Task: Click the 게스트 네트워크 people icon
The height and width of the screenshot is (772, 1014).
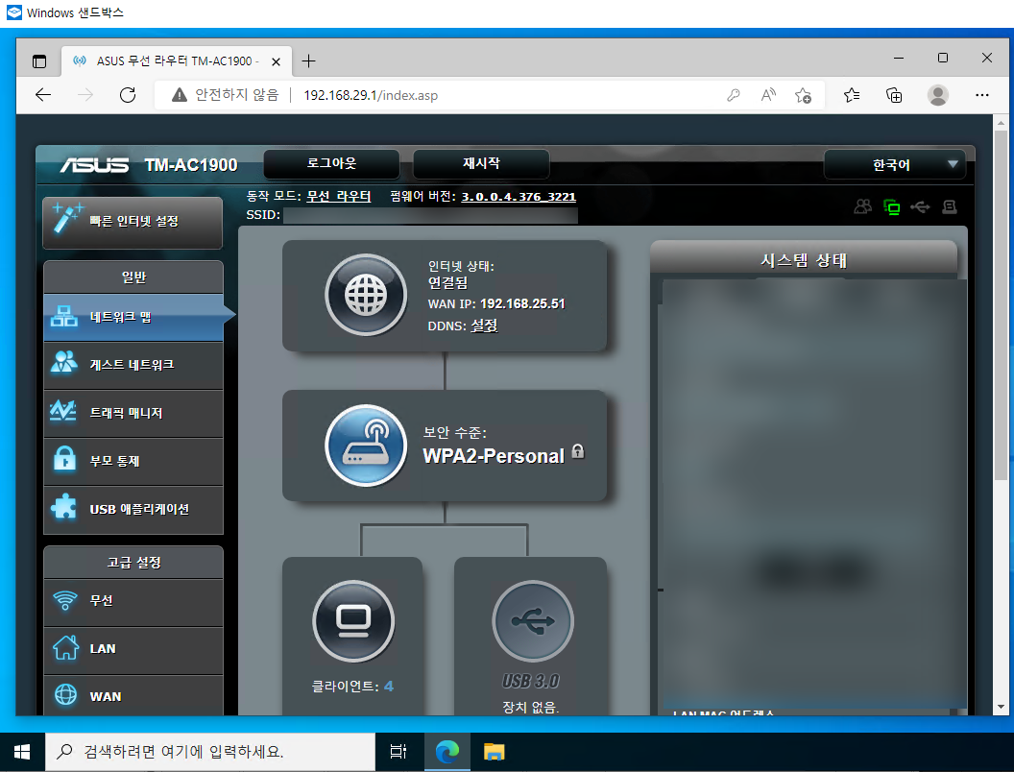Action: click(x=64, y=362)
